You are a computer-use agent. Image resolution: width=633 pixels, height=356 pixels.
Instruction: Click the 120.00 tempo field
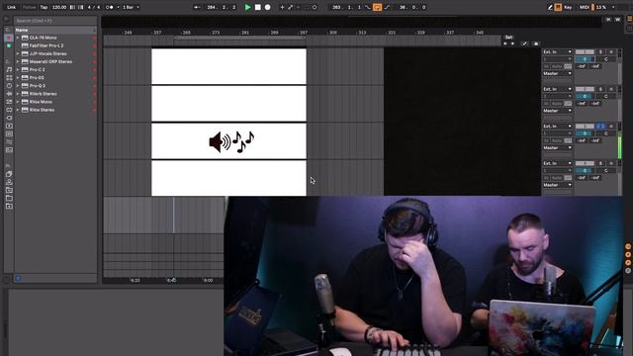(x=59, y=7)
